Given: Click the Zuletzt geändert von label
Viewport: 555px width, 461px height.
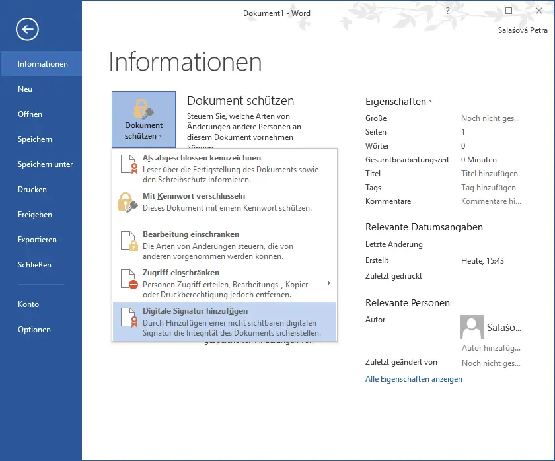Looking at the screenshot, I should tap(401, 361).
